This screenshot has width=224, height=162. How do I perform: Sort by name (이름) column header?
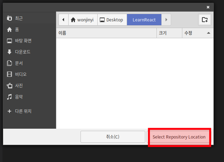coord(106,33)
